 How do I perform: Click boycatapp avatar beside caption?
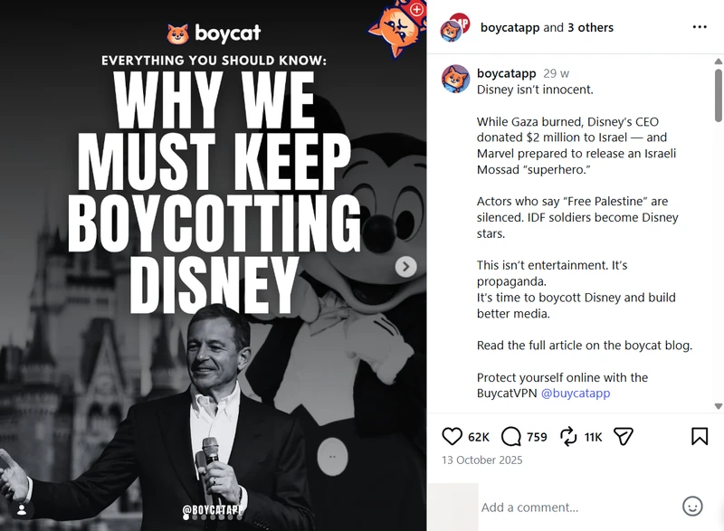tap(455, 79)
